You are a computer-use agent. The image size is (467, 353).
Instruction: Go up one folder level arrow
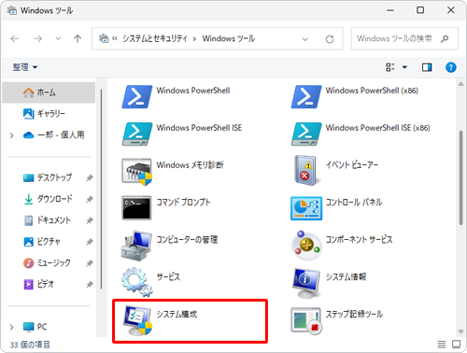(78, 38)
